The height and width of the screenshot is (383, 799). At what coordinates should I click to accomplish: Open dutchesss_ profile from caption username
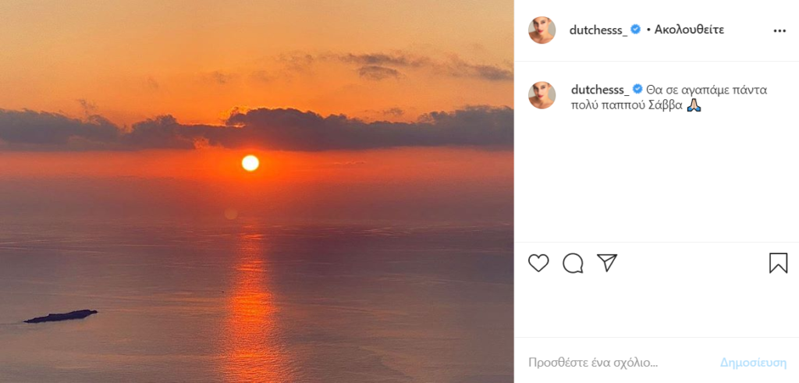pyautogui.click(x=600, y=89)
